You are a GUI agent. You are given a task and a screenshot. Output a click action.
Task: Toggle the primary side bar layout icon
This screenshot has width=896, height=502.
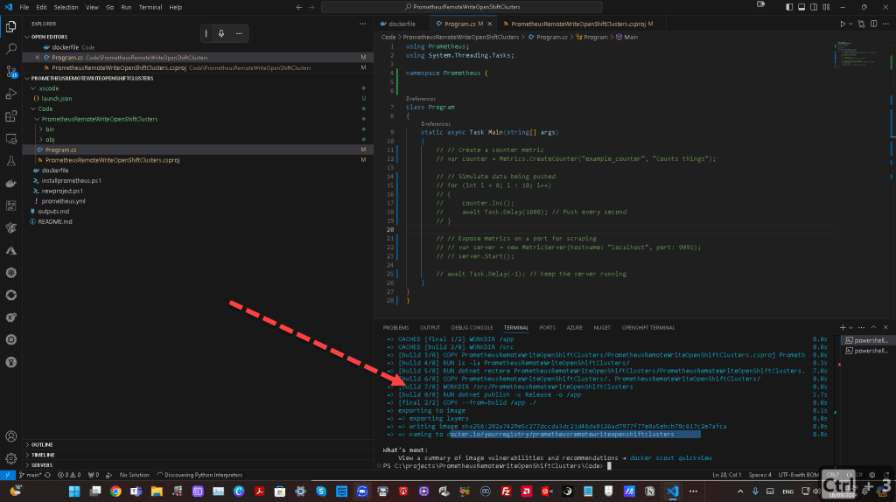(789, 7)
